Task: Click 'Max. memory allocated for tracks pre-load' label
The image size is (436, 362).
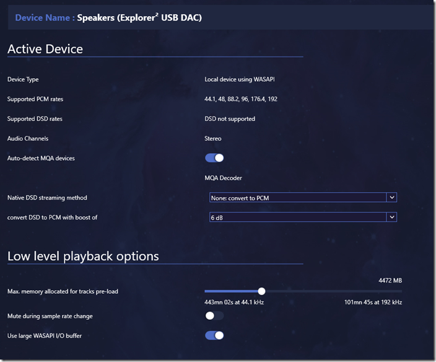Action: pos(63,291)
